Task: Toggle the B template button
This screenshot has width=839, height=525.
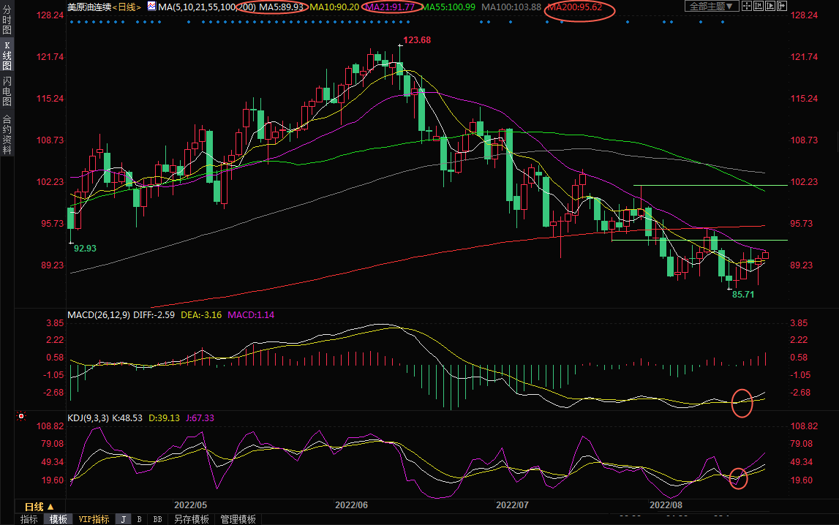Action: 139,519
